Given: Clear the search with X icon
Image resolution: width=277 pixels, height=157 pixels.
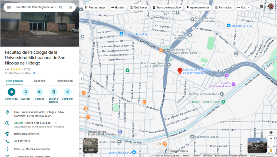Looking at the screenshot, I should [x=71, y=7].
